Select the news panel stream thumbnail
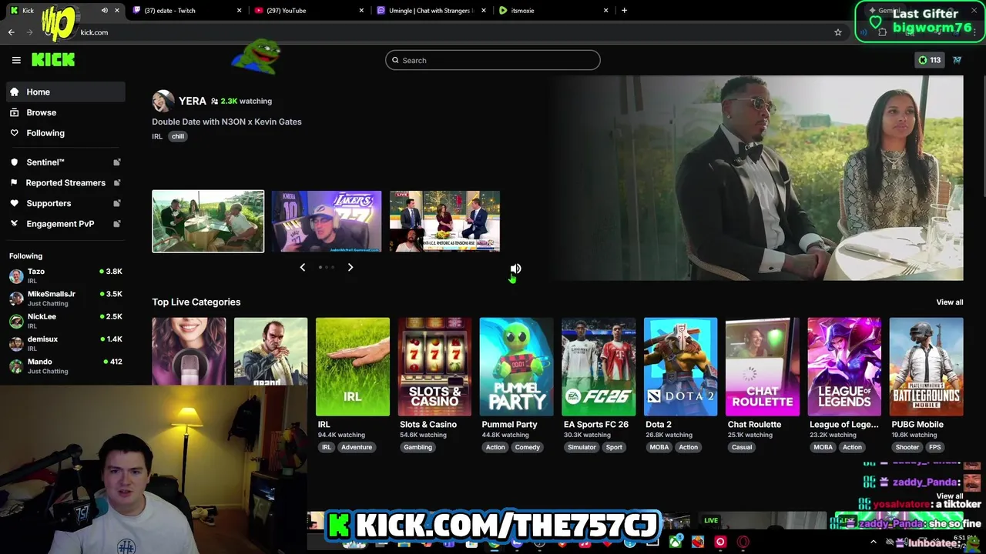Image resolution: width=986 pixels, height=554 pixels. click(444, 222)
